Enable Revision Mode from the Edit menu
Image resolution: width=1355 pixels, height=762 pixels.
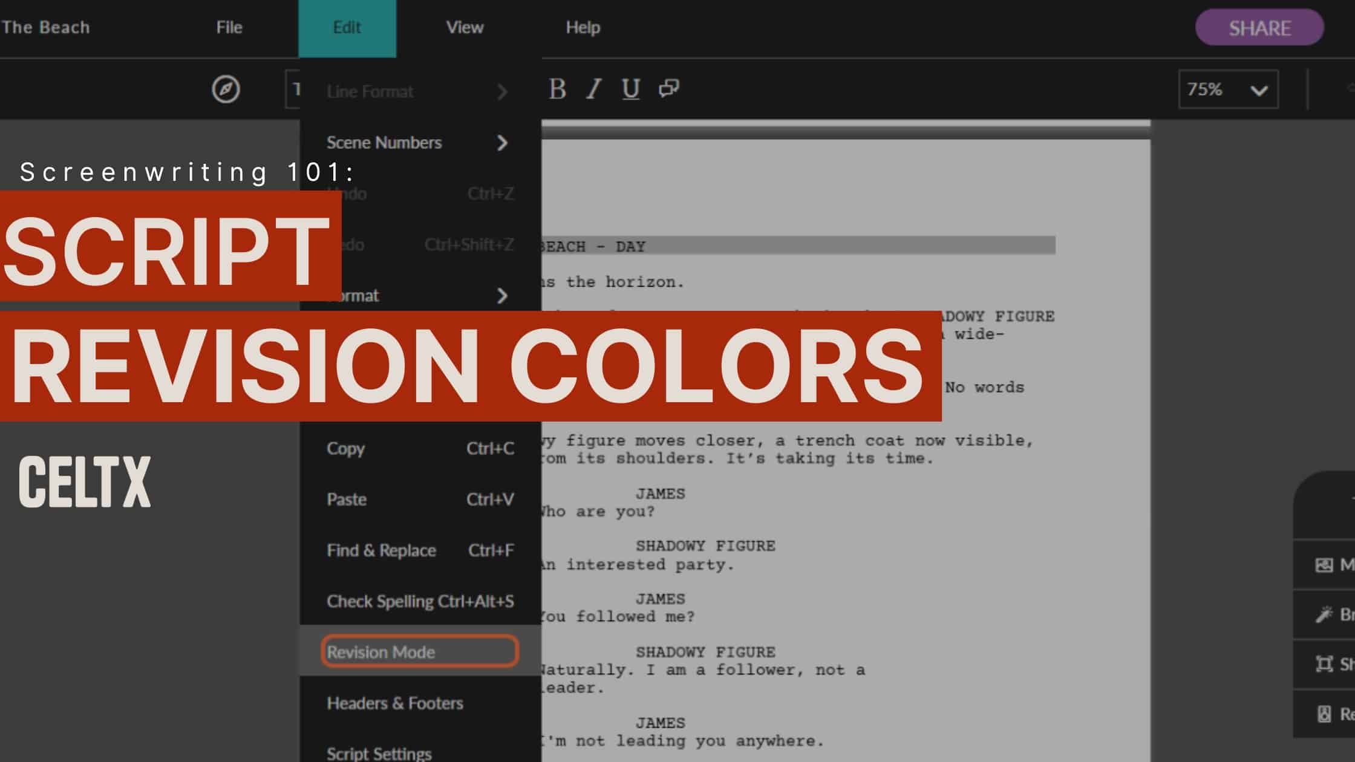[x=419, y=652]
